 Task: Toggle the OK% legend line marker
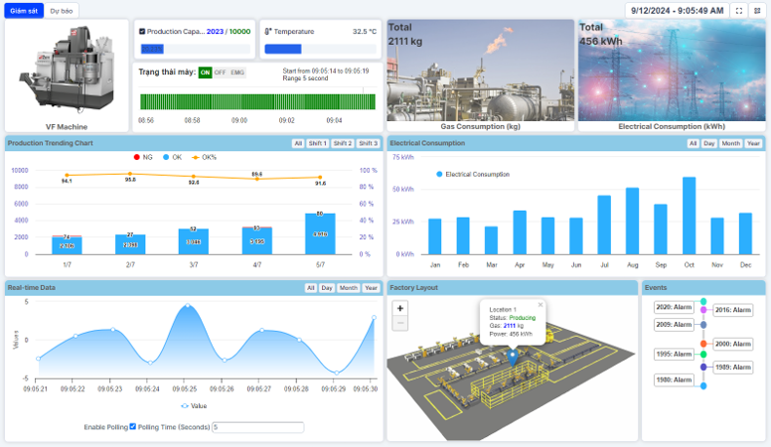[199, 157]
